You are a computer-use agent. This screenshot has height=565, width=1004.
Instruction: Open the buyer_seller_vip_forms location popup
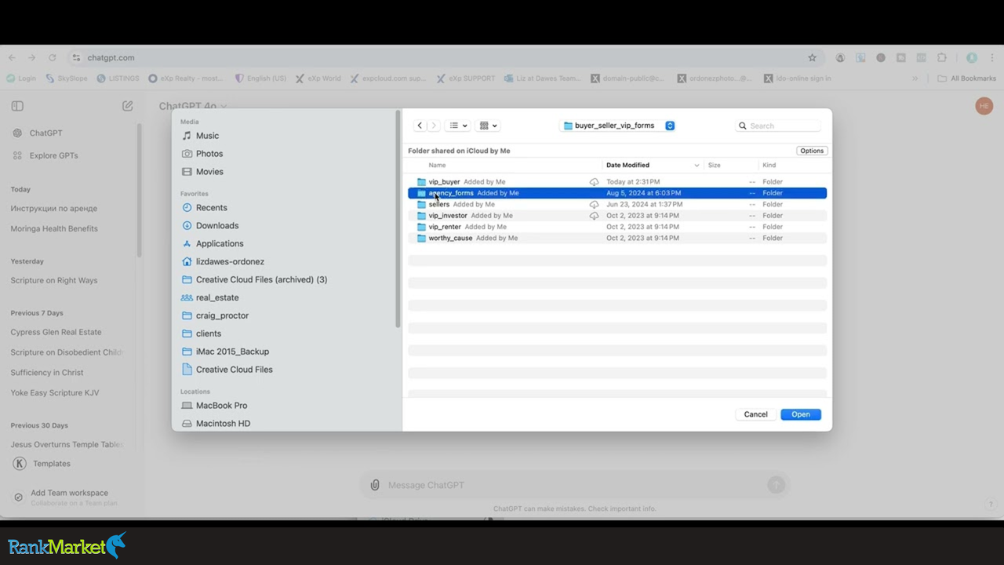click(618, 126)
